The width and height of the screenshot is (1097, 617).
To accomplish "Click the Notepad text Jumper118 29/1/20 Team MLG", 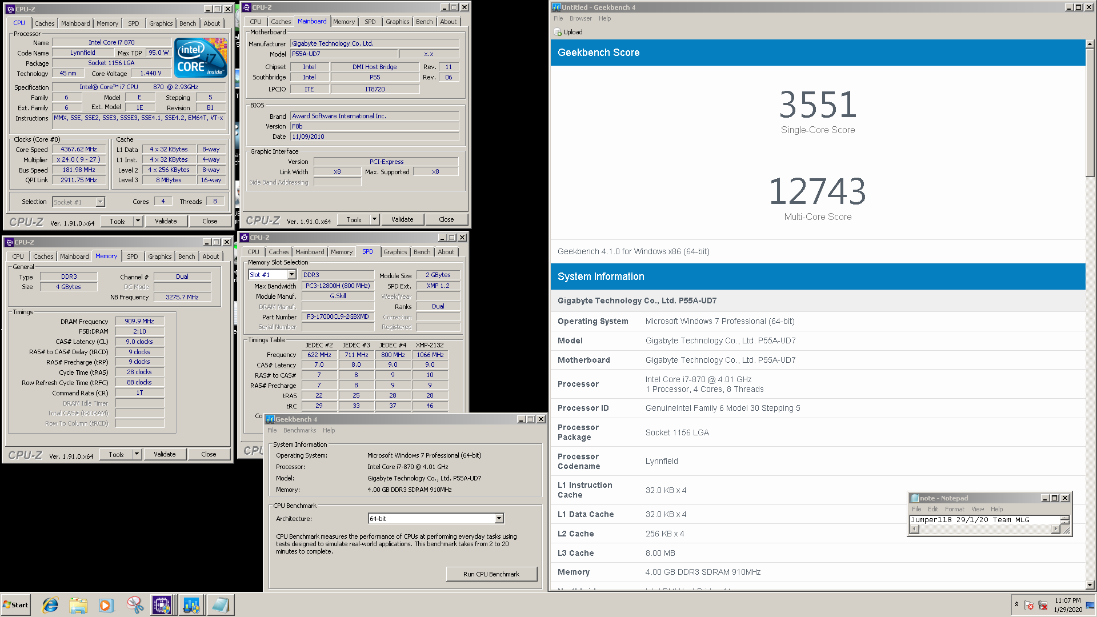I will pos(970,520).
